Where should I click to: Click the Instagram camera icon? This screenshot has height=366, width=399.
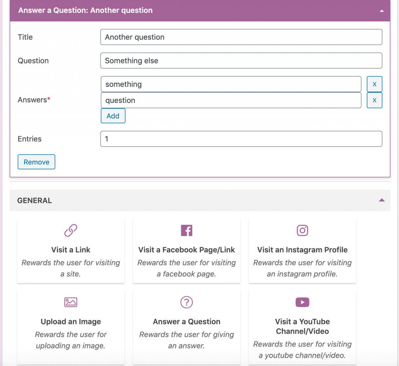[x=302, y=231]
